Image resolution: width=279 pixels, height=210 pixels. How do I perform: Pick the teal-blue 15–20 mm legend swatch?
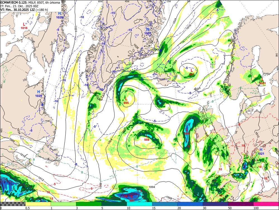pyautogui.click(x=165, y=204)
